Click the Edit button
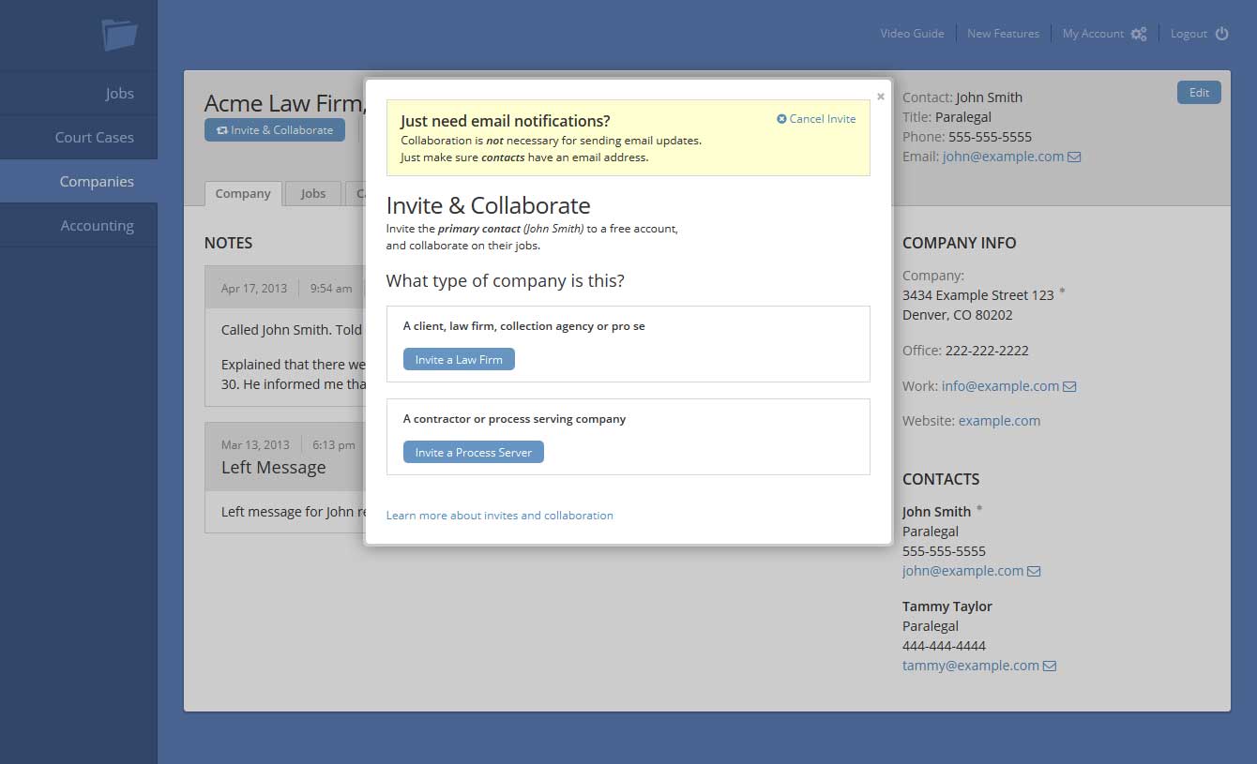Screen dimensions: 1257x764 click(x=1199, y=93)
